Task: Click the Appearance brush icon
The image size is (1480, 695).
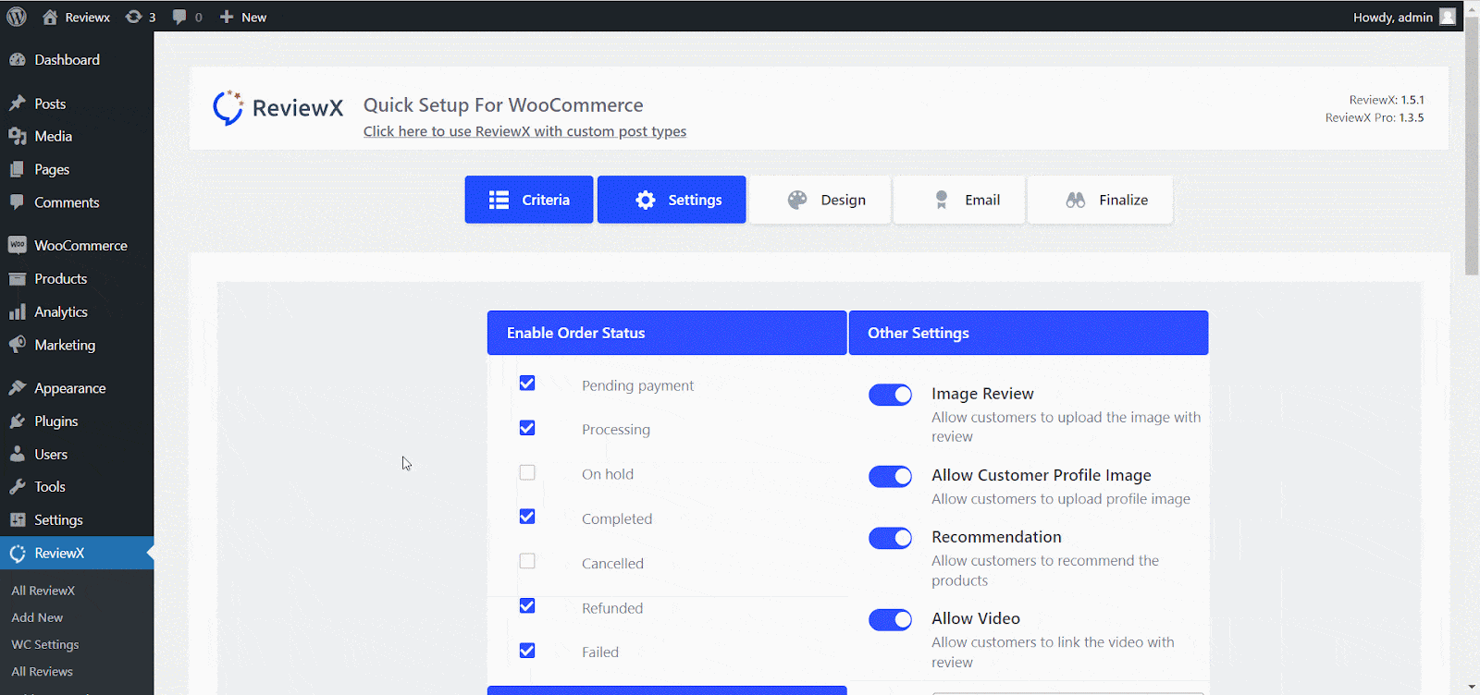Action: pyautogui.click(x=18, y=388)
